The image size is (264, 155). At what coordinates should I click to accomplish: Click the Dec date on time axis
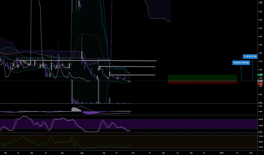[191, 153]
